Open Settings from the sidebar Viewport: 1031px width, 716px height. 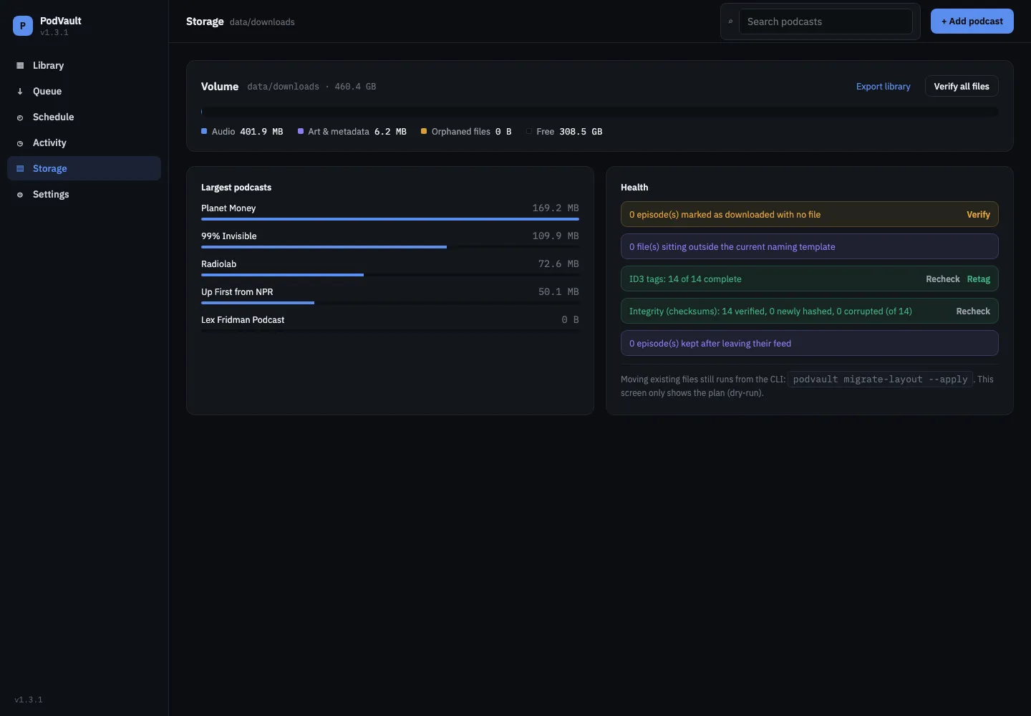pyautogui.click(x=84, y=194)
